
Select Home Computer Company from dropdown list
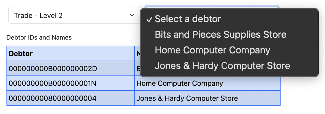(229, 50)
